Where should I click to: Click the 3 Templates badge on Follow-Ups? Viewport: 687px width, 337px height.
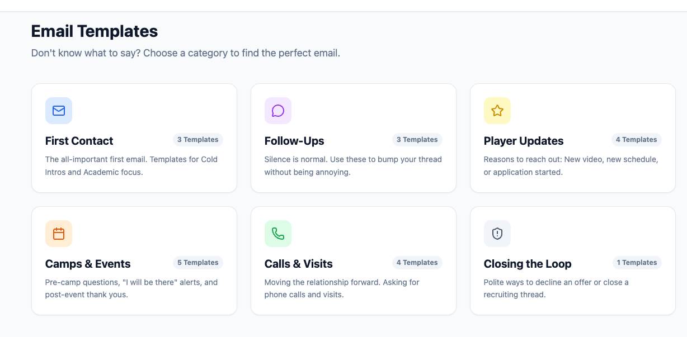(x=417, y=140)
